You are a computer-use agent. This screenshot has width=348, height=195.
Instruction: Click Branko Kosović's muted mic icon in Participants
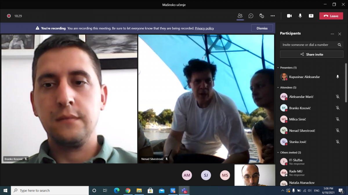[338, 108]
